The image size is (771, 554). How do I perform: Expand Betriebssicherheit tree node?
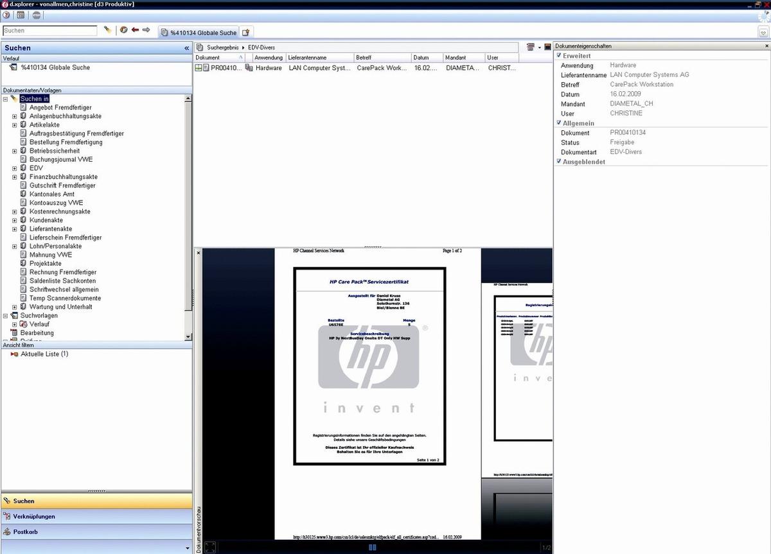[15, 151]
